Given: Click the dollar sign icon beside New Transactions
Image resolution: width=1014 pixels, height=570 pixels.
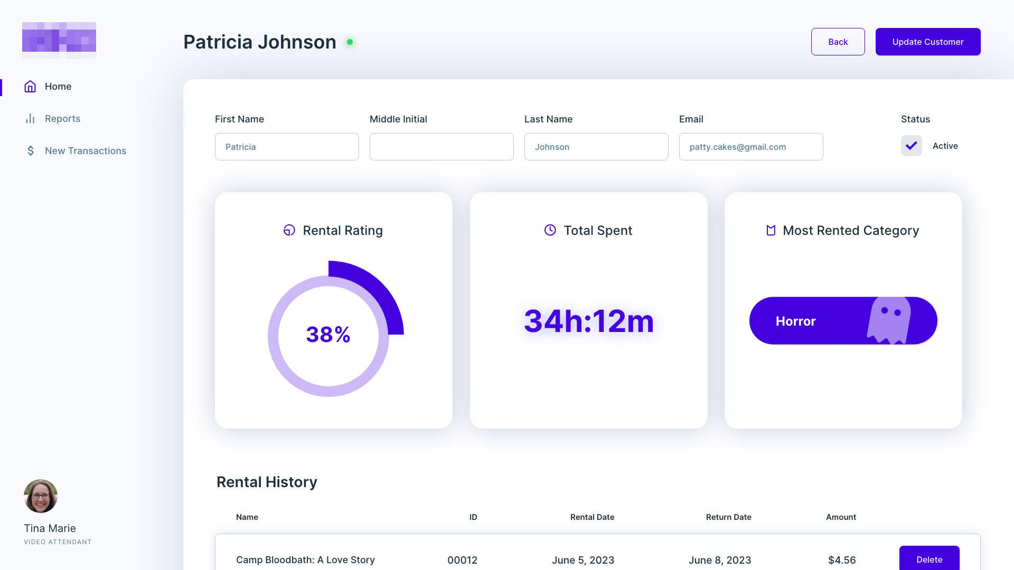Looking at the screenshot, I should pyautogui.click(x=30, y=150).
